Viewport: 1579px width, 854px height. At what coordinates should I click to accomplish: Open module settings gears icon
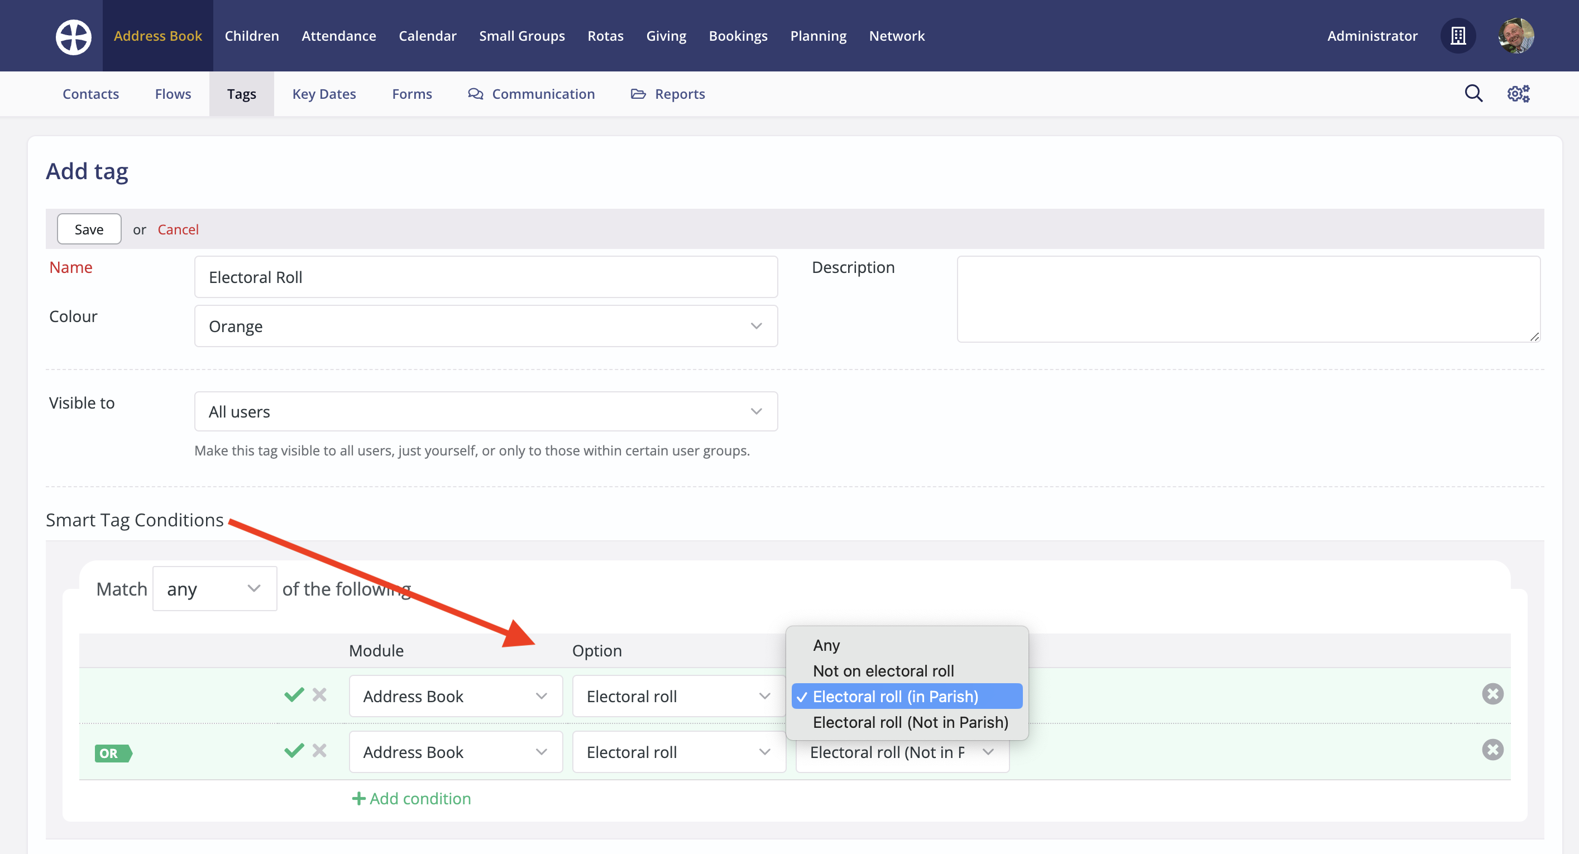[1518, 94]
